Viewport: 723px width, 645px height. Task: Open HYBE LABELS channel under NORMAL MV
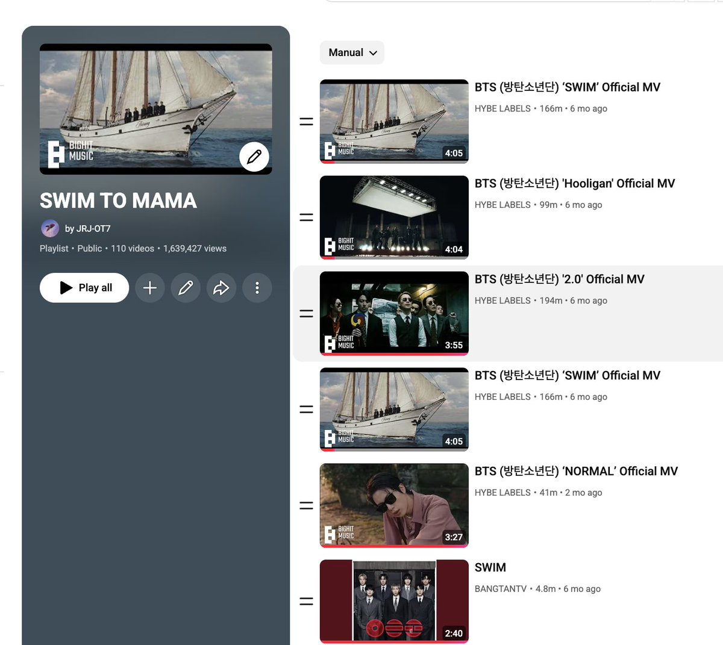pos(502,493)
